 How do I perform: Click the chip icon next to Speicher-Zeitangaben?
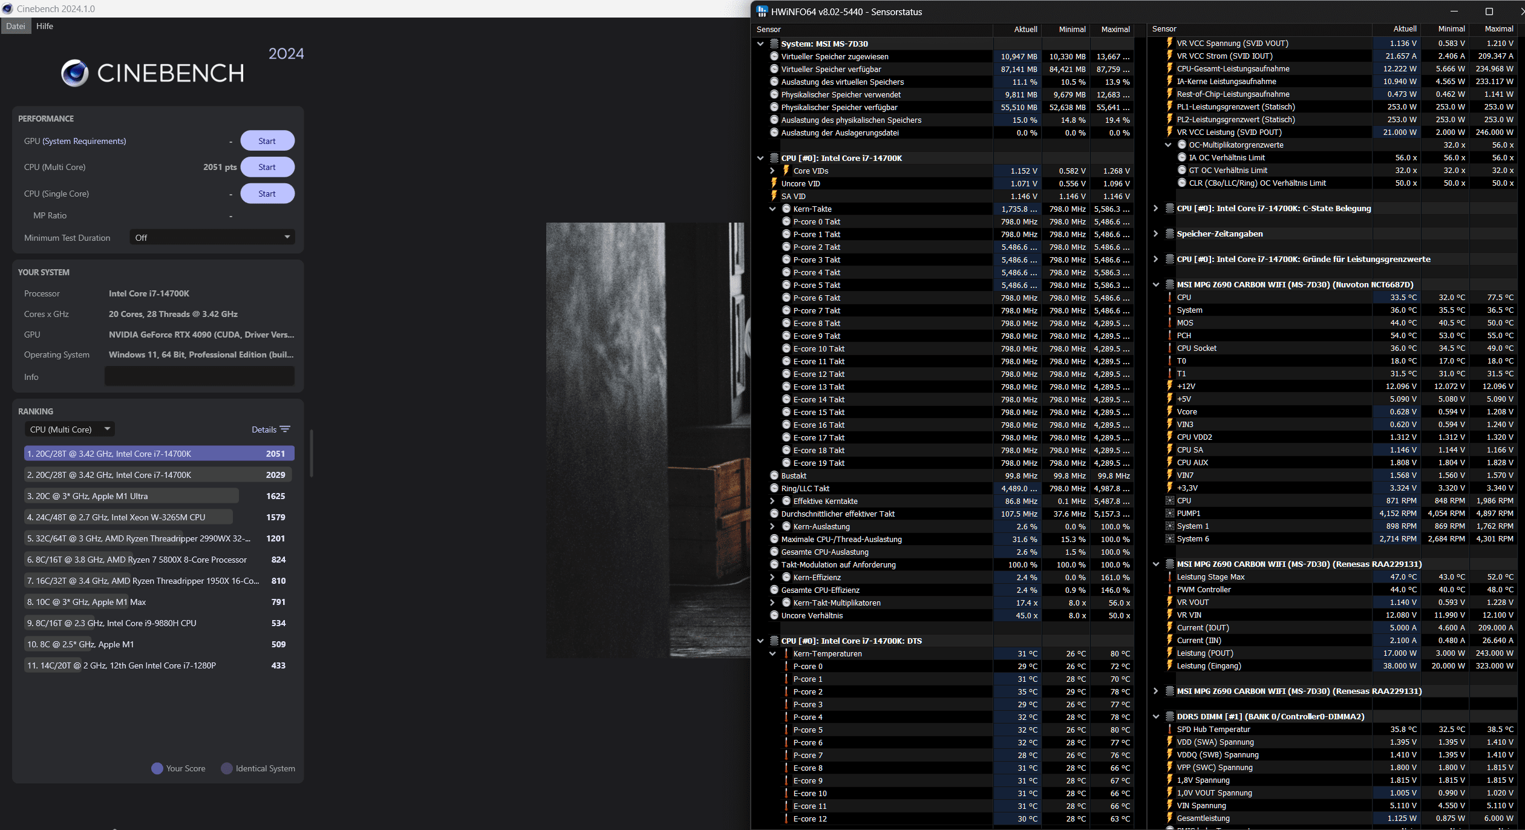[x=1169, y=234]
